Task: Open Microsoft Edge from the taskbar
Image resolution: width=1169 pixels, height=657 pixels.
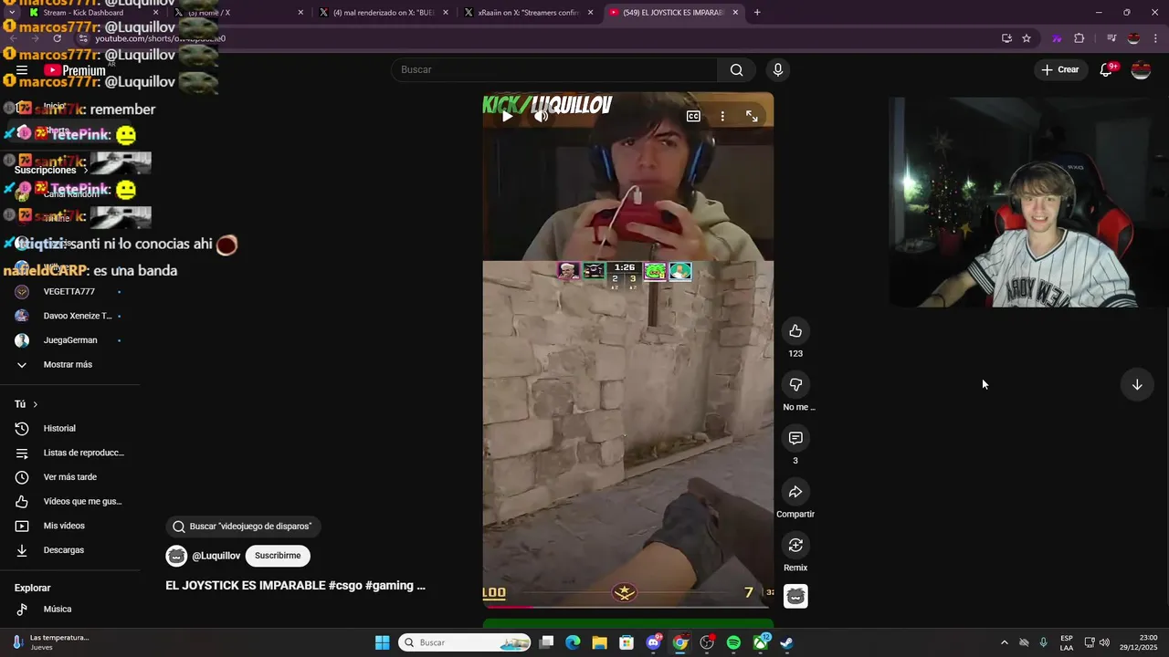Action: 573,642
